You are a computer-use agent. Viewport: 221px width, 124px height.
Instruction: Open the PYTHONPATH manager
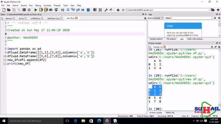(x=111, y=10)
